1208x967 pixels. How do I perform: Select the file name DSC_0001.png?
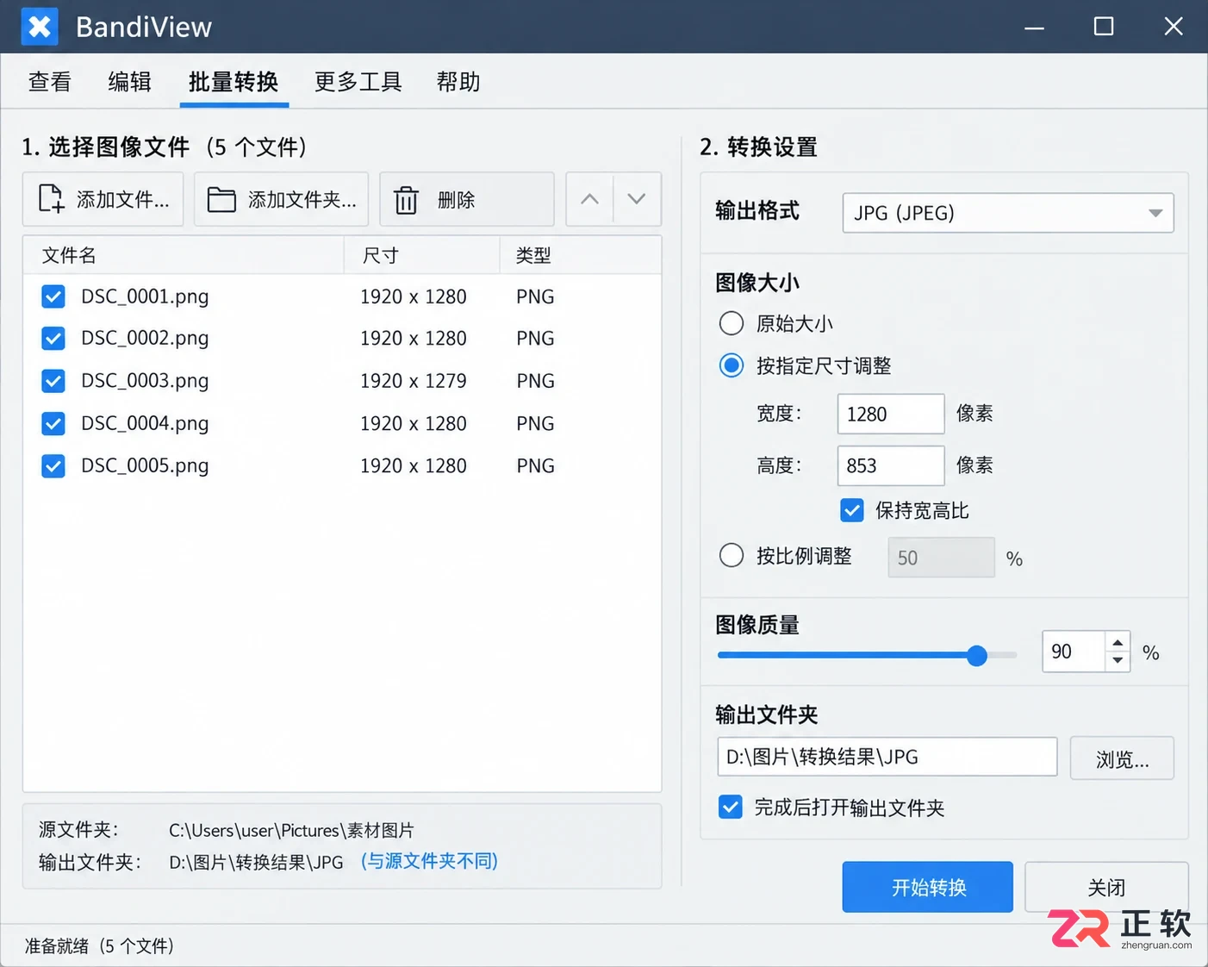[x=145, y=296]
